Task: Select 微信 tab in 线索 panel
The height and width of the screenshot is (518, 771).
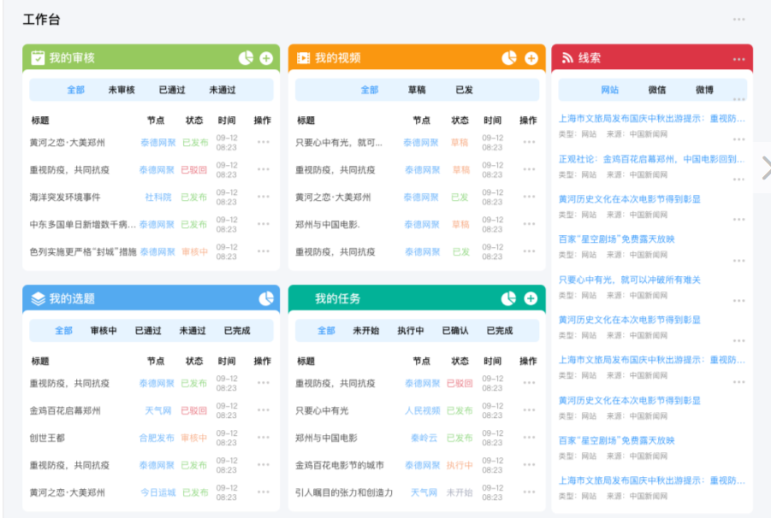Action: (657, 90)
